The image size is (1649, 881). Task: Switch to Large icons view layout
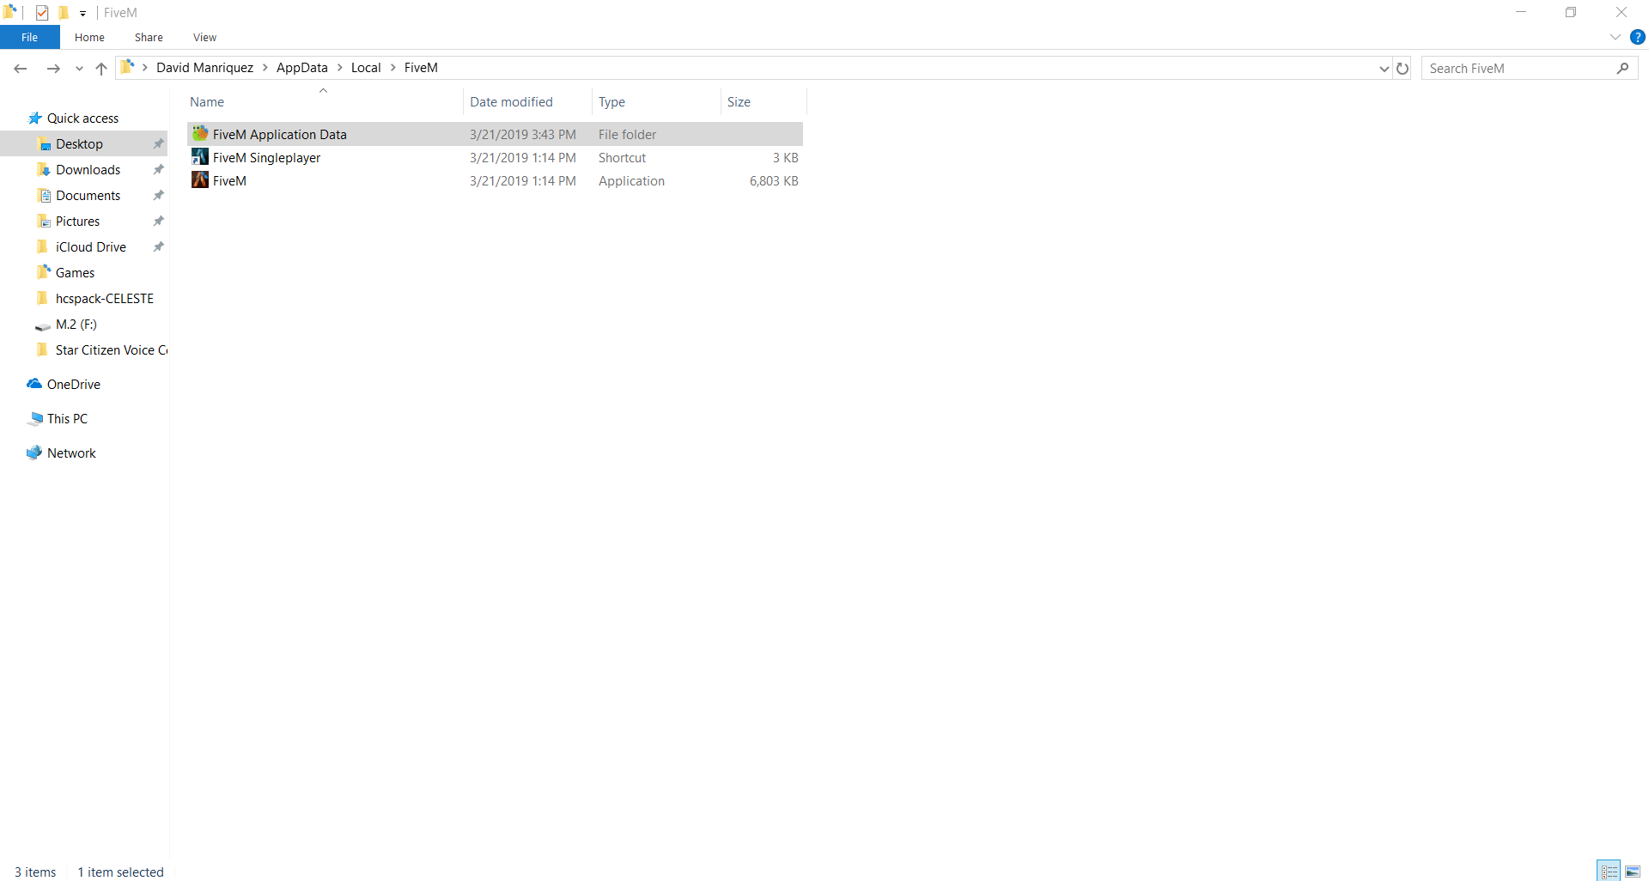(x=1633, y=872)
